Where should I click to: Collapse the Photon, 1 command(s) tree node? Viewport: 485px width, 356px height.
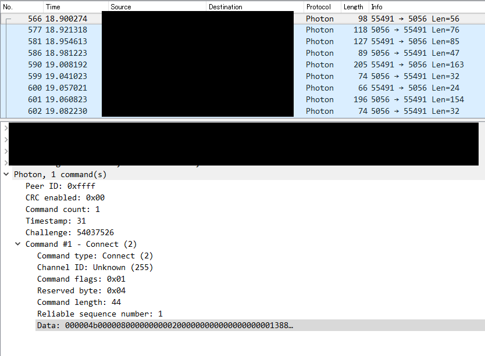(x=6, y=174)
